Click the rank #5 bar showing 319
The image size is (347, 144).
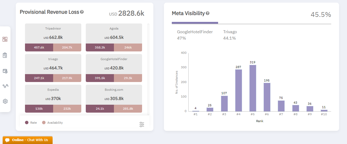253,88
